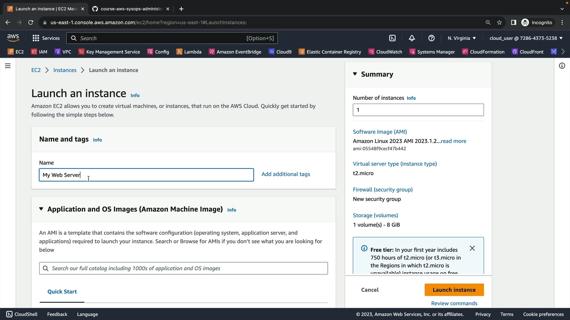Select the Quick Start tab
The height and width of the screenshot is (320, 570).
click(62, 292)
